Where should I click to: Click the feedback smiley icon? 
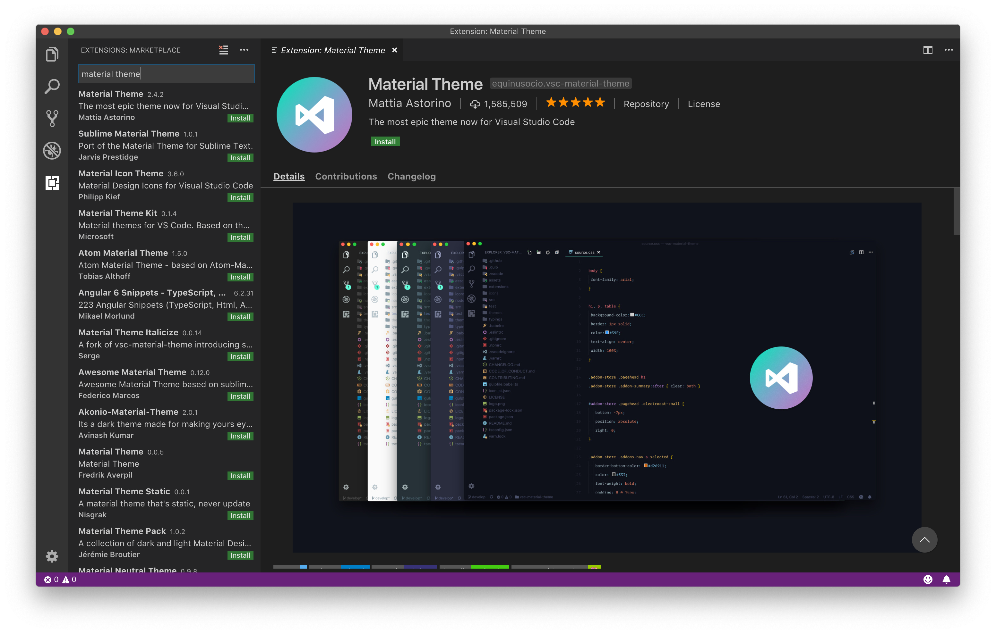pos(928,580)
